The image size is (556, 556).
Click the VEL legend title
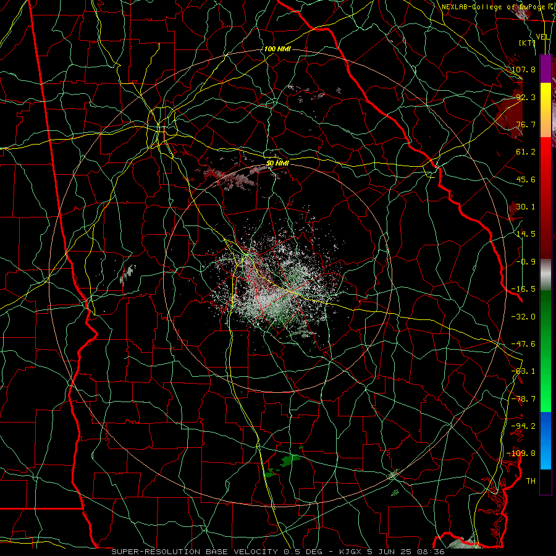coord(543,36)
